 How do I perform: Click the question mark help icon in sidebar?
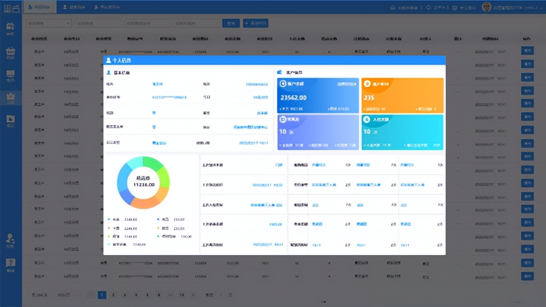(x=10, y=264)
